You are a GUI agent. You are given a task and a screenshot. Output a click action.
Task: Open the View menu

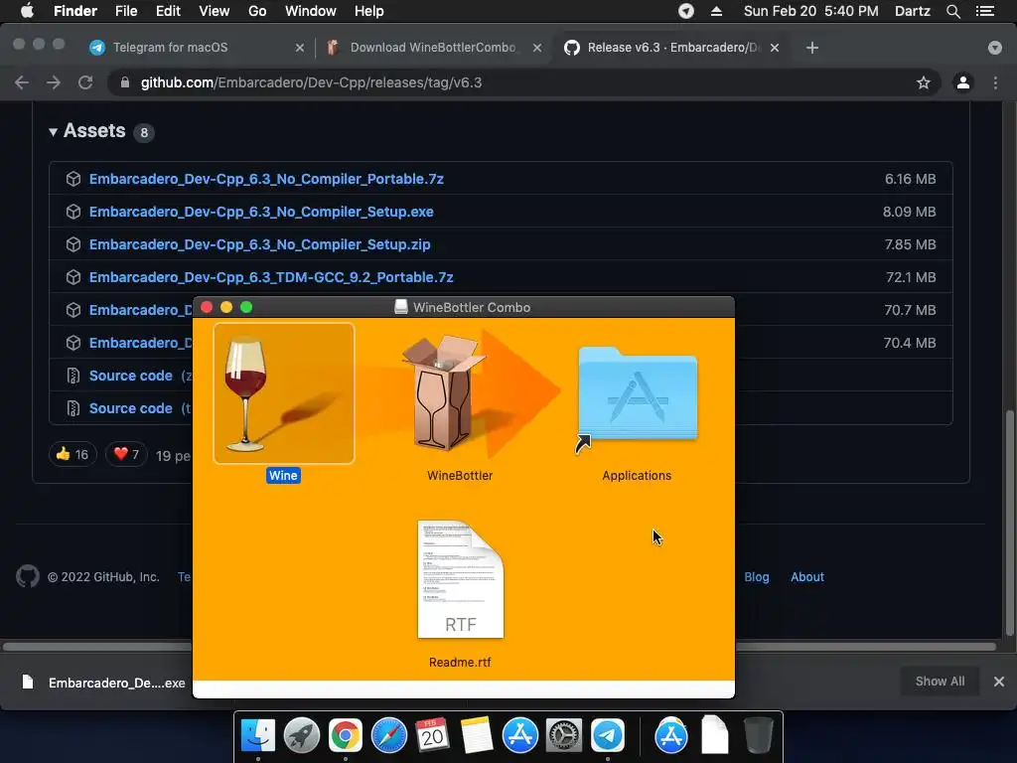point(215,11)
